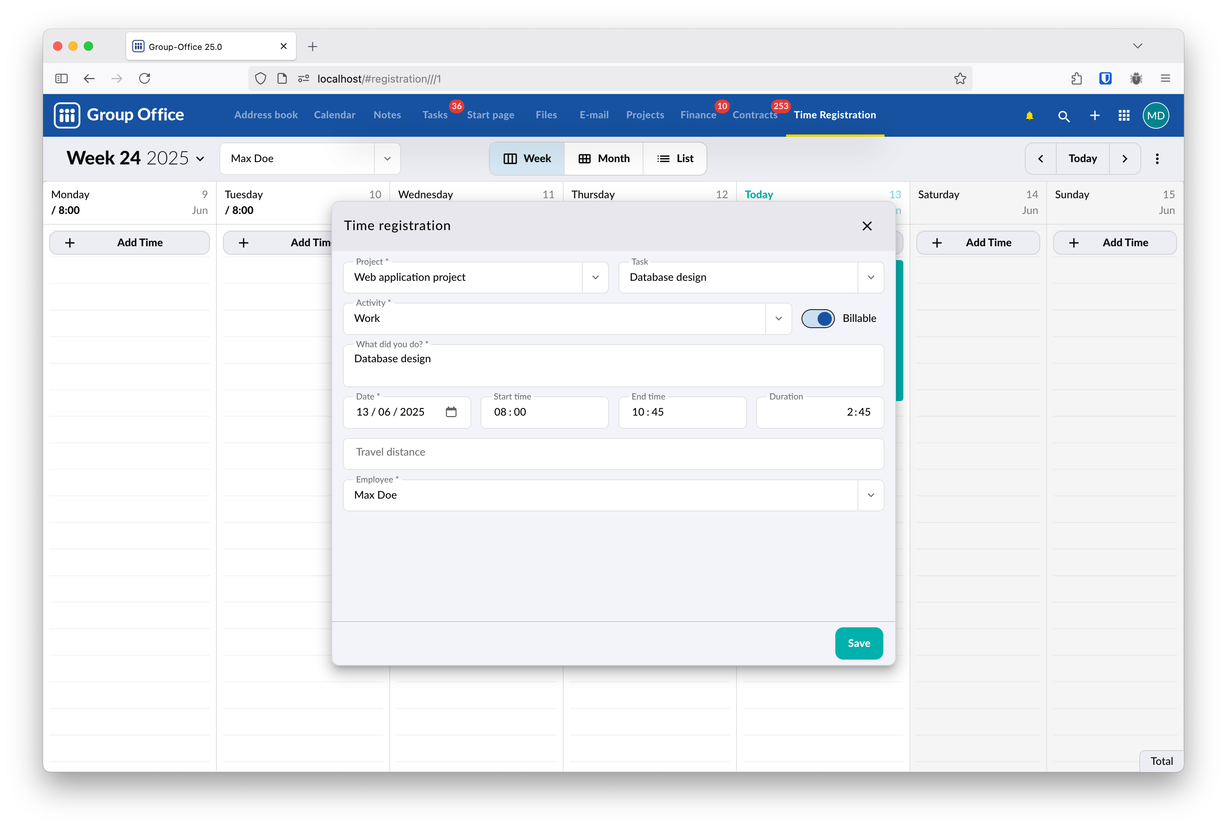Viewport: 1227px width, 829px height.
Task: Expand the Project dropdown
Action: click(595, 278)
